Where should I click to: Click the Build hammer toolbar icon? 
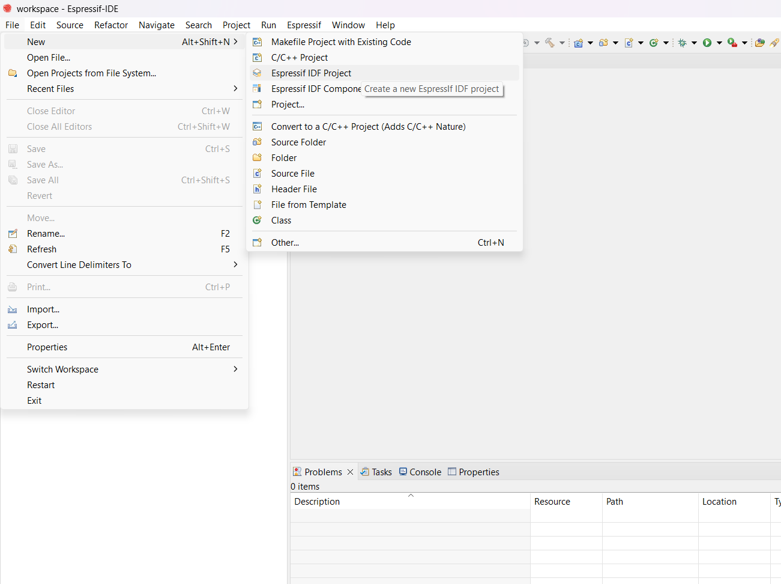click(550, 43)
